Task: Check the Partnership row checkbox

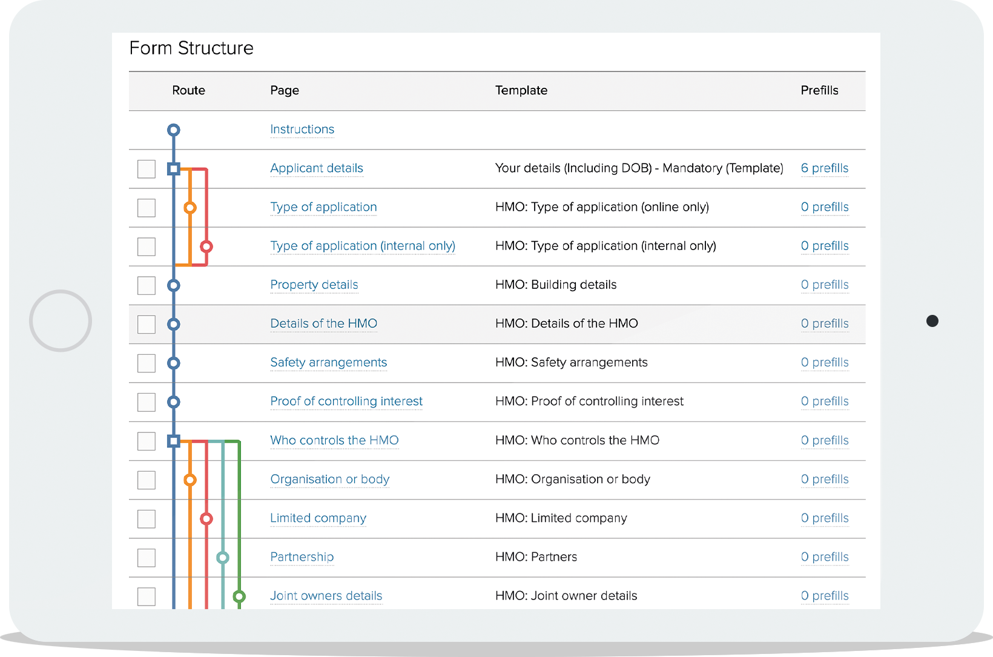Action: (x=147, y=558)
